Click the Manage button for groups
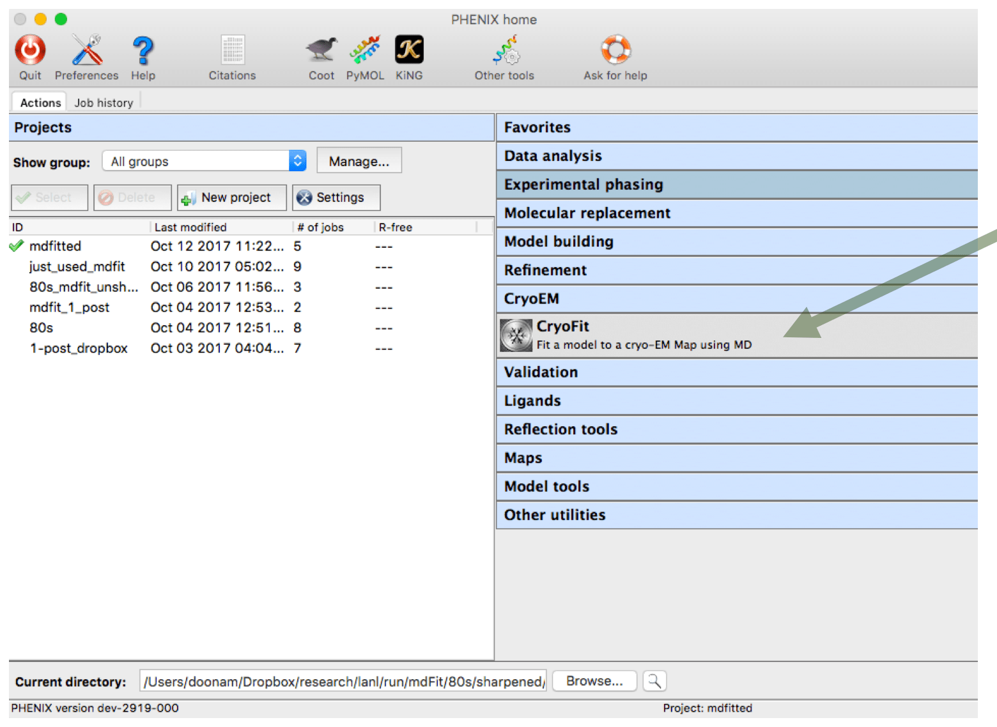 tap(359, 160)
